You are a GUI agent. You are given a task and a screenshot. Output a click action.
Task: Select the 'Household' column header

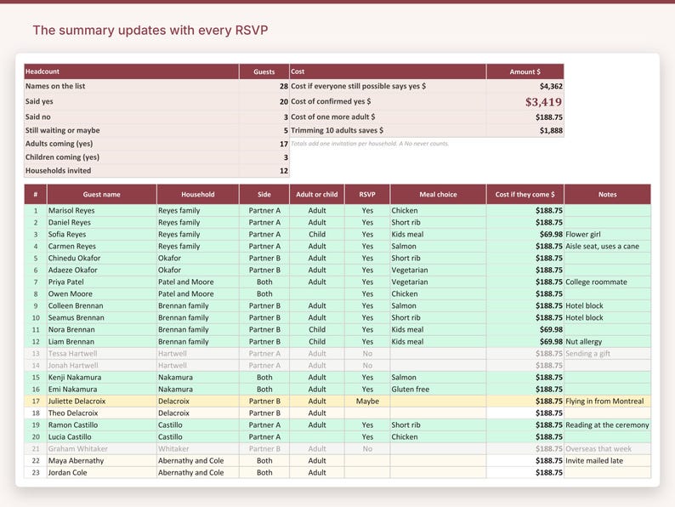tap(197, 194)
